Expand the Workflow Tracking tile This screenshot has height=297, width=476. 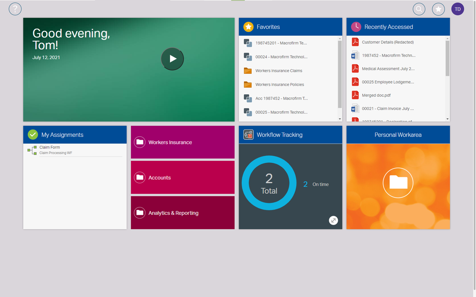(333, 220)
